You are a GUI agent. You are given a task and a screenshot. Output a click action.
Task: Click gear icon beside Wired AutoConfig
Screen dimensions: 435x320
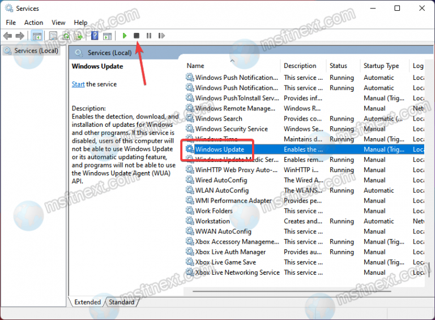pyautogui.click(x=190, y=180)
